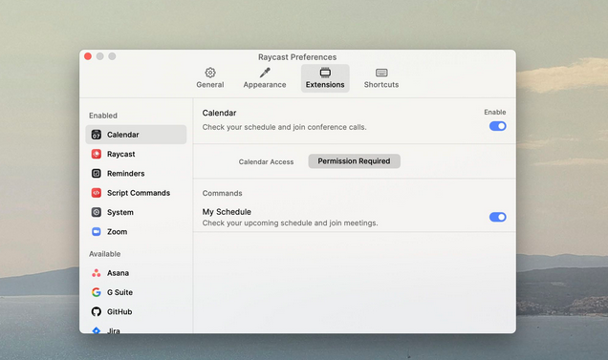Select the Reminders extension icon

pyautogui.click(x=97, y=173)
